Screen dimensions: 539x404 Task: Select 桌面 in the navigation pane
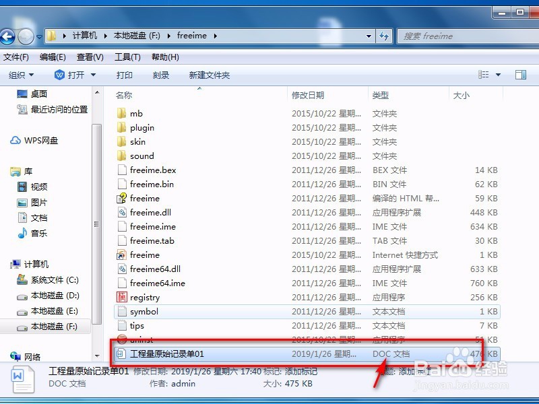[32, 94]
